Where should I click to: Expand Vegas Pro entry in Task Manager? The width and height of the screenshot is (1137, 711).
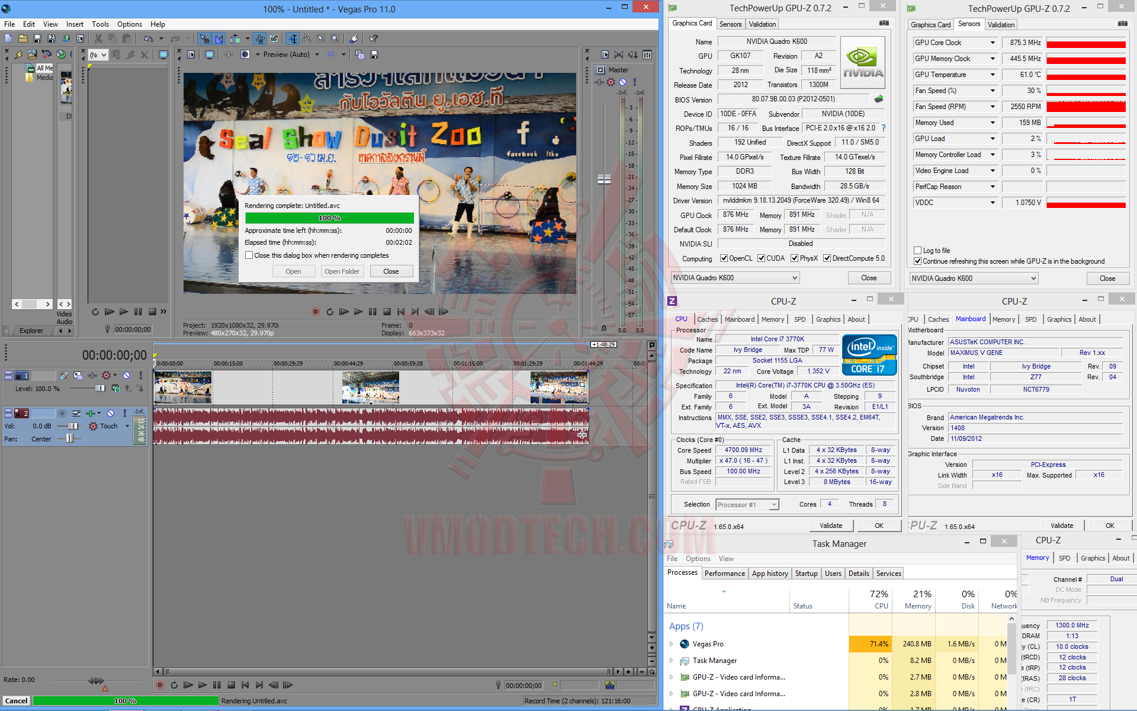(671, 644)
